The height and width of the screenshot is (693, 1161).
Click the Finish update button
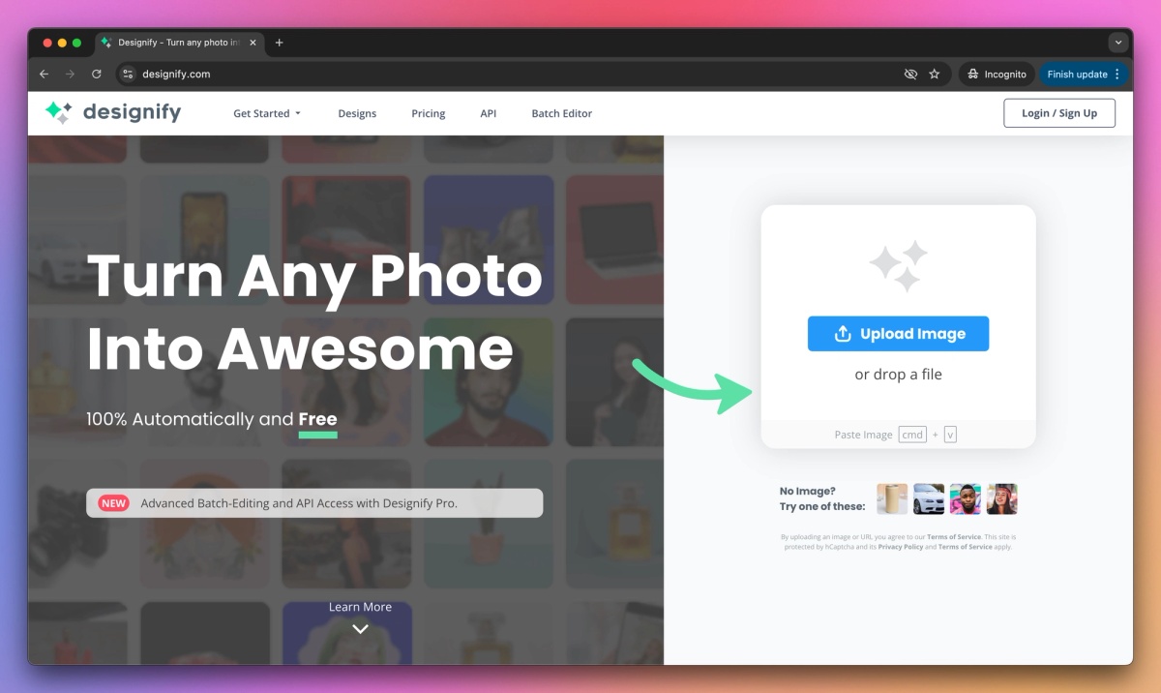[x=1084, y=74]
